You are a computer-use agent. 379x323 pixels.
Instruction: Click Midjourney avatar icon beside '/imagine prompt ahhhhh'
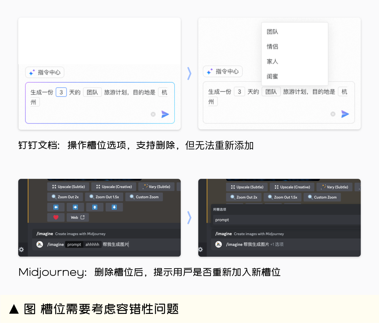click(x=40, y=244)
